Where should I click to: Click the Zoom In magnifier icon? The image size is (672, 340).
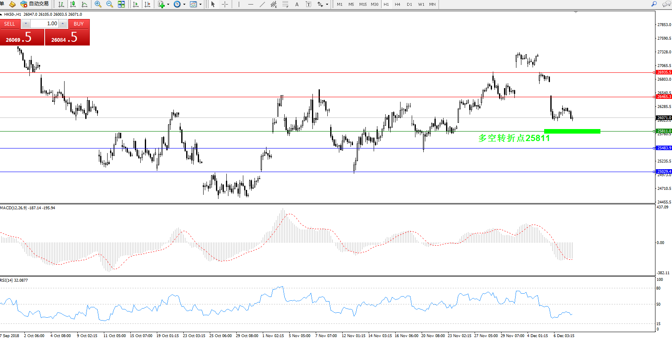pyautogui.click(x=98, y=4)
